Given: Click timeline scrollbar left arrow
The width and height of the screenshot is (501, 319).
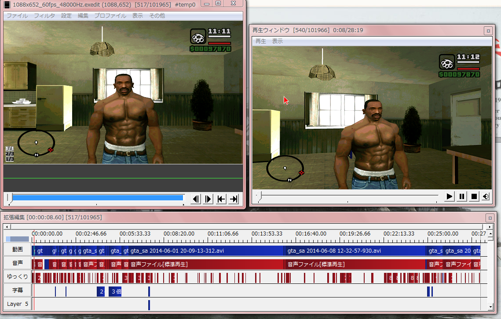Looking at the screenshot, I should 7,227.
